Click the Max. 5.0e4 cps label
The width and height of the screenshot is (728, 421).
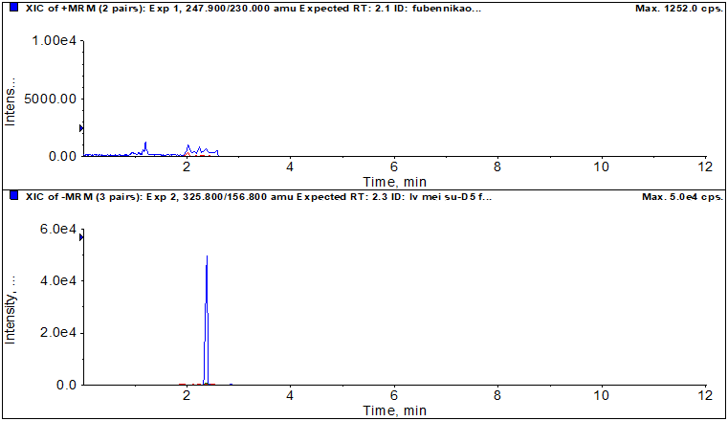point(682,196)
